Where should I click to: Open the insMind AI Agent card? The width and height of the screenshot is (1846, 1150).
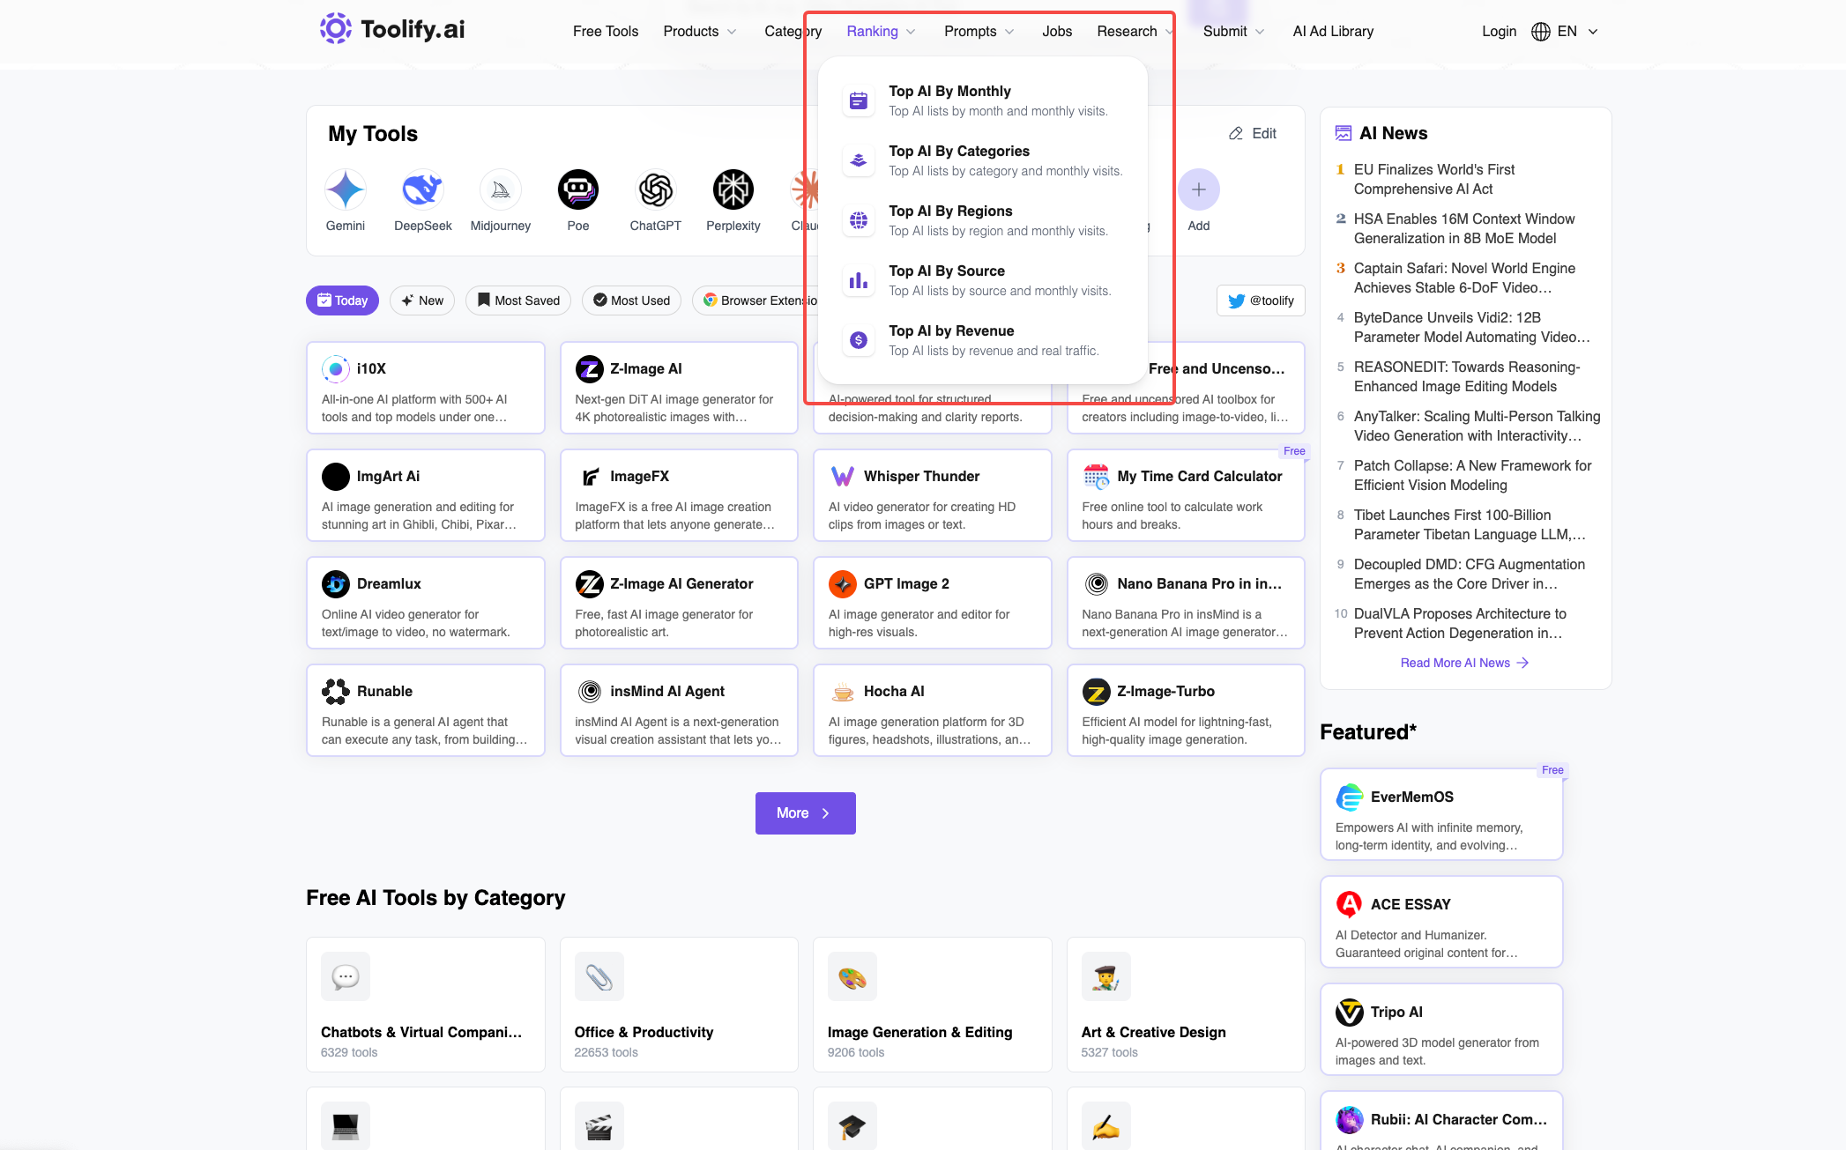(679, 710)
